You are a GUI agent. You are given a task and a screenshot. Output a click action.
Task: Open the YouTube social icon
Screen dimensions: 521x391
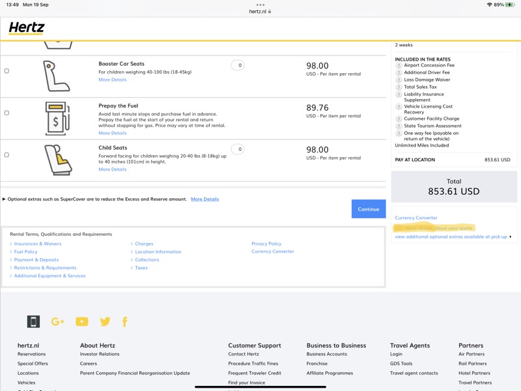coord(81,321)
